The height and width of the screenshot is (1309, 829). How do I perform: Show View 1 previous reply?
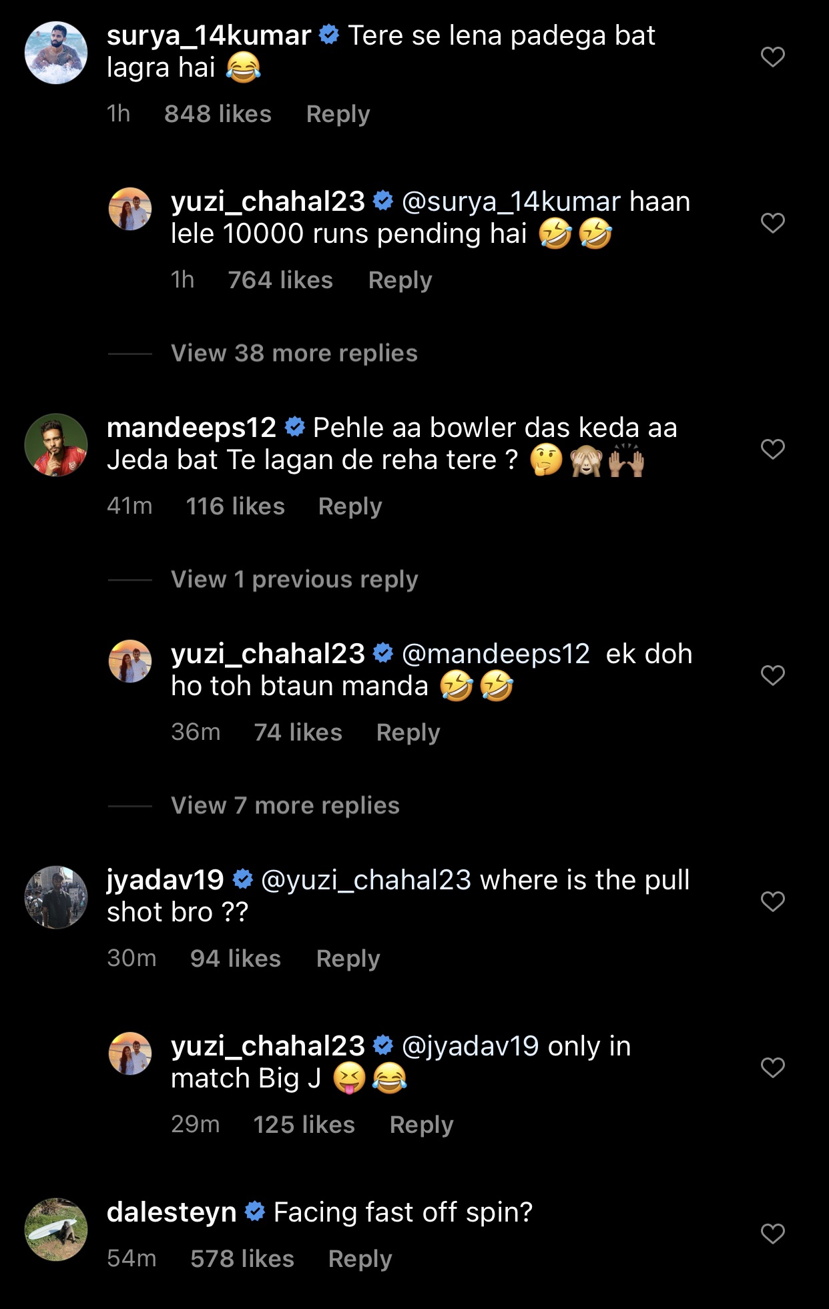(x=294, y=579)
